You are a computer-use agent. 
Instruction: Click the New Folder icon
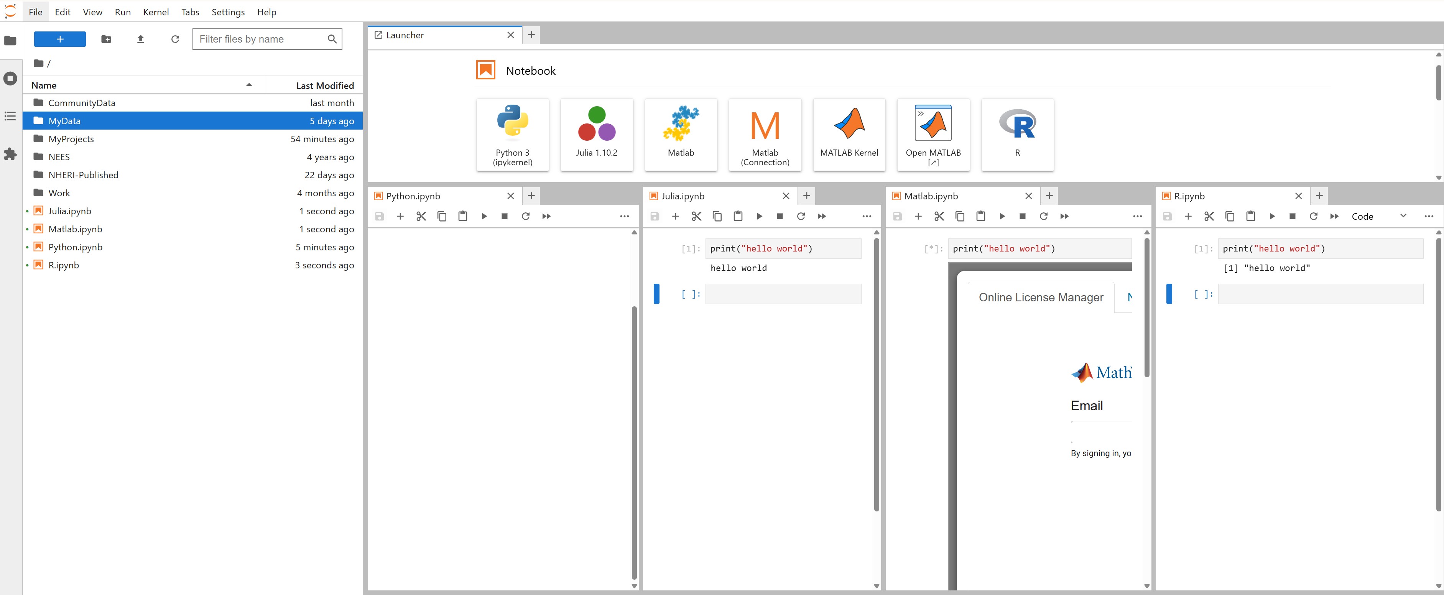point(106,39)
